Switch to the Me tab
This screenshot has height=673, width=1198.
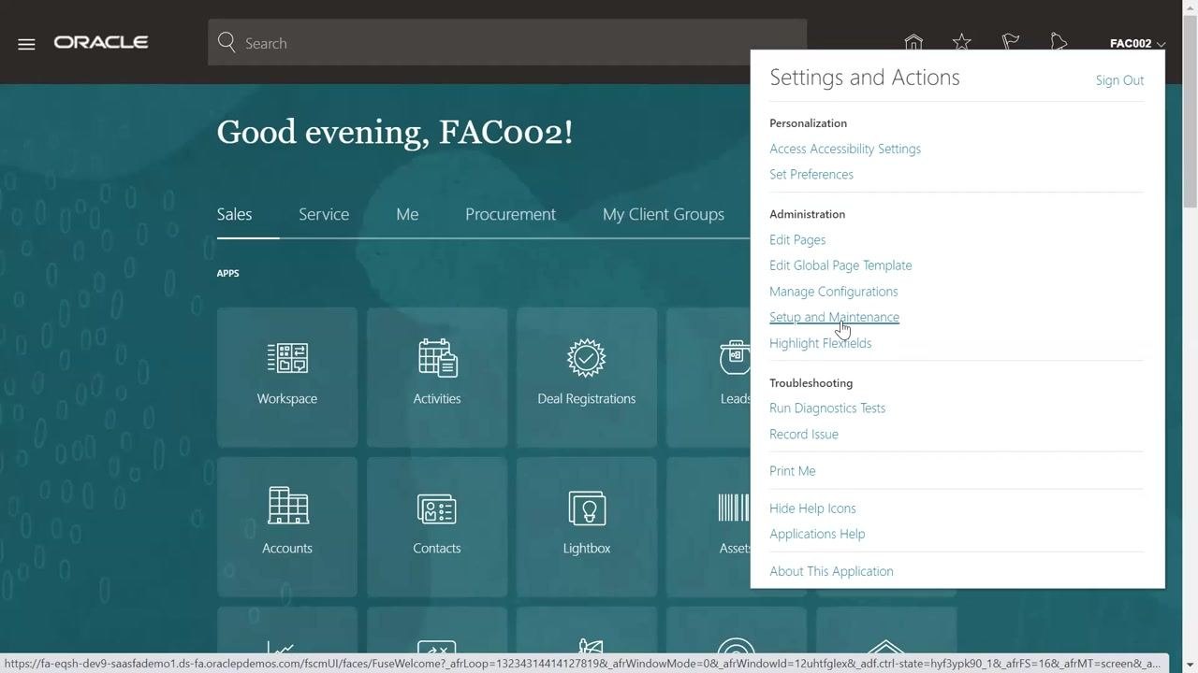pyautogui.click(x=407, y=214)
